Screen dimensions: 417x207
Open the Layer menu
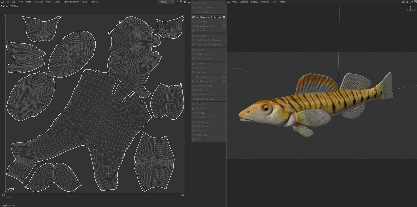point(57,2)
